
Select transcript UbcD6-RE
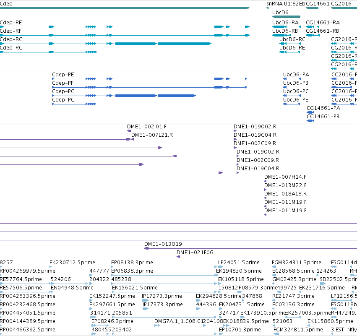click(x=292, y=48)
